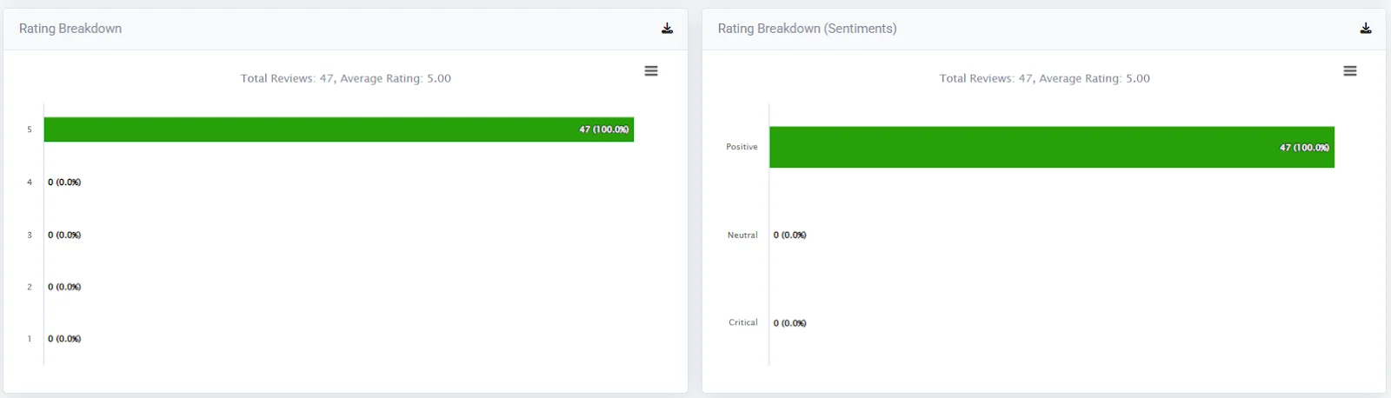
Task: Download the Rating Breakdown (Sentiments) data
Action: 1366,29
